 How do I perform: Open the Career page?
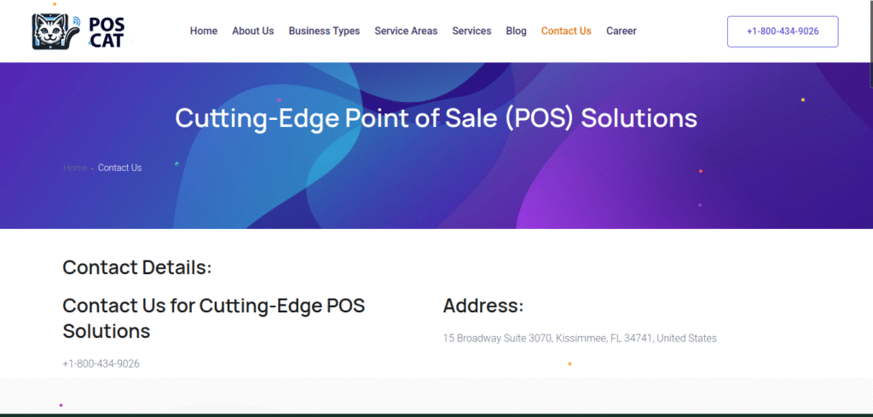(622, 31)
